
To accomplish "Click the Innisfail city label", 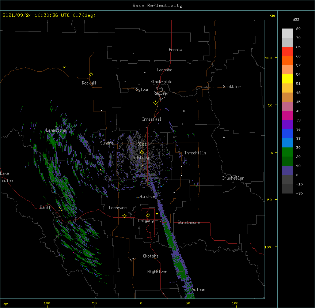I will tap(152, 119).
